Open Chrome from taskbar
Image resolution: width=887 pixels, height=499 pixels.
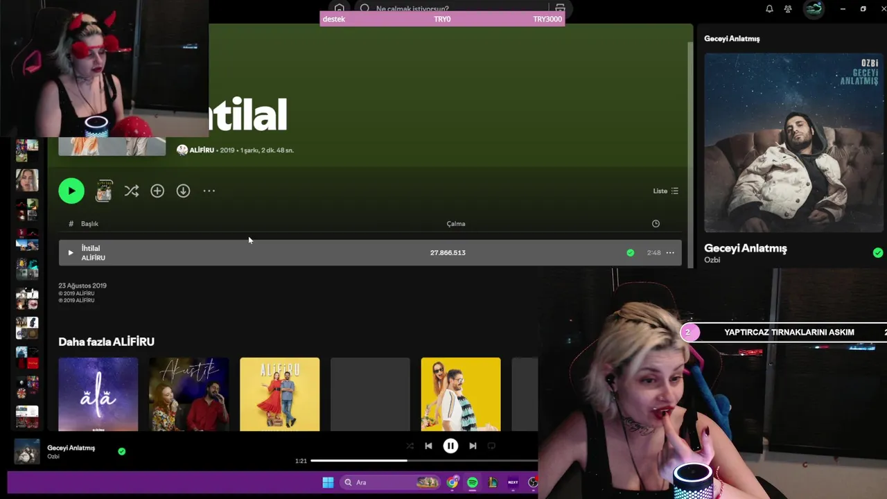[453, 482]
